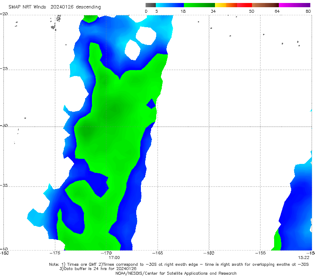The image size is (315, 276).
Task: Click the color bar label '80'
Action: [x=308, y=11]
